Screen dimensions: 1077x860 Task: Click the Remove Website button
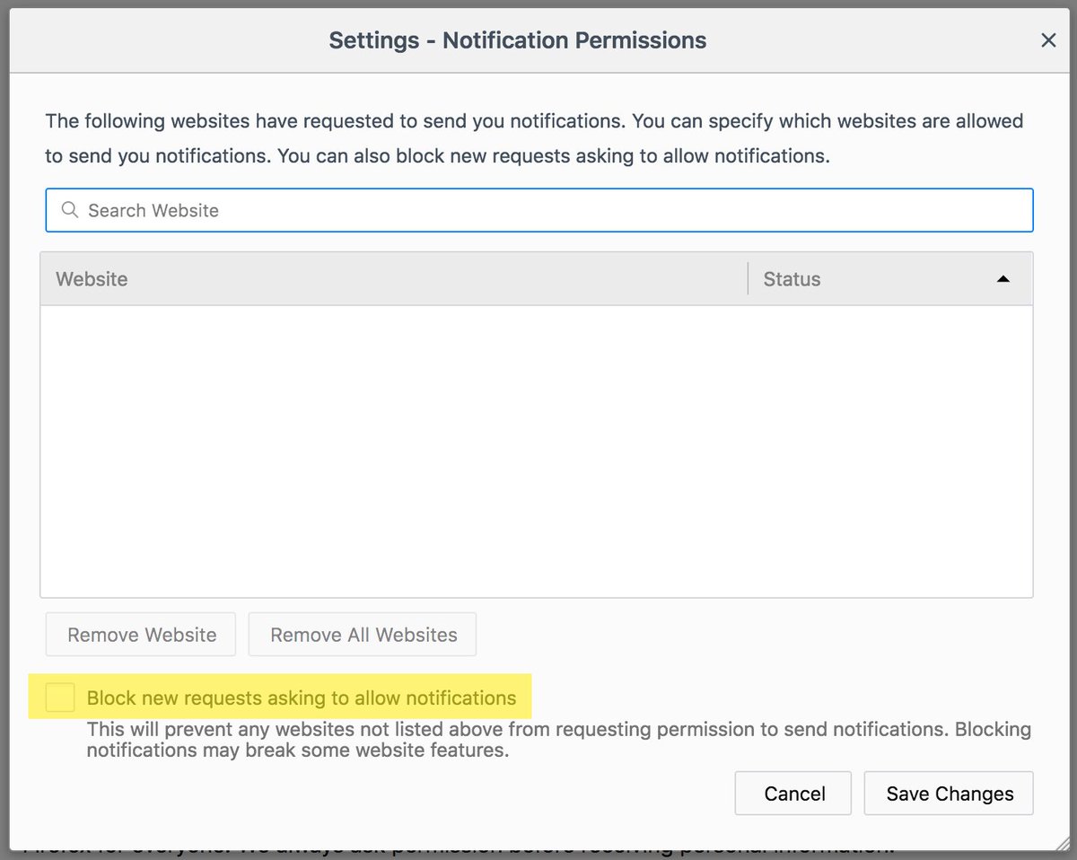point(141,635)
